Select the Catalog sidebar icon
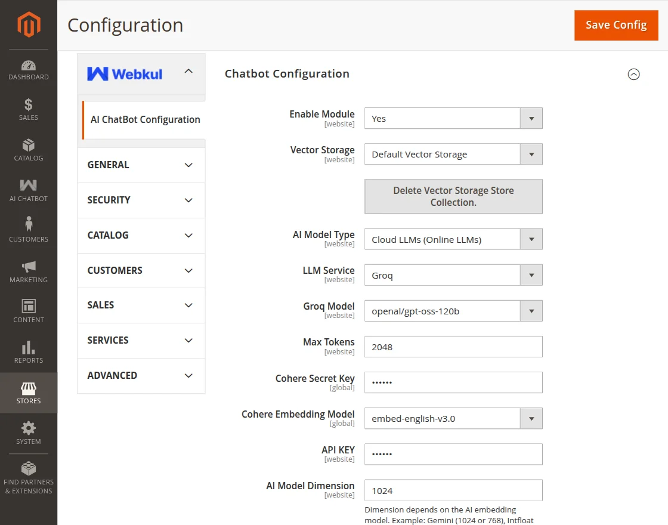 pos(28,149)
